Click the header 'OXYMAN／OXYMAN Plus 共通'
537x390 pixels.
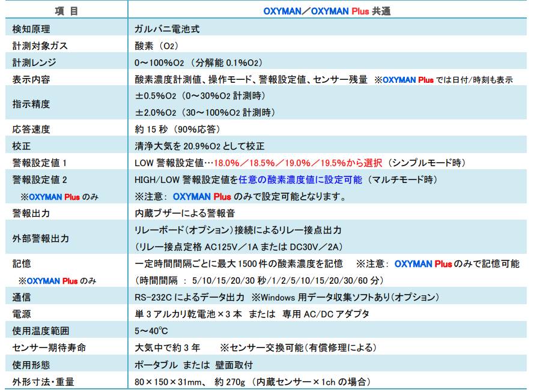click(327, 11)
